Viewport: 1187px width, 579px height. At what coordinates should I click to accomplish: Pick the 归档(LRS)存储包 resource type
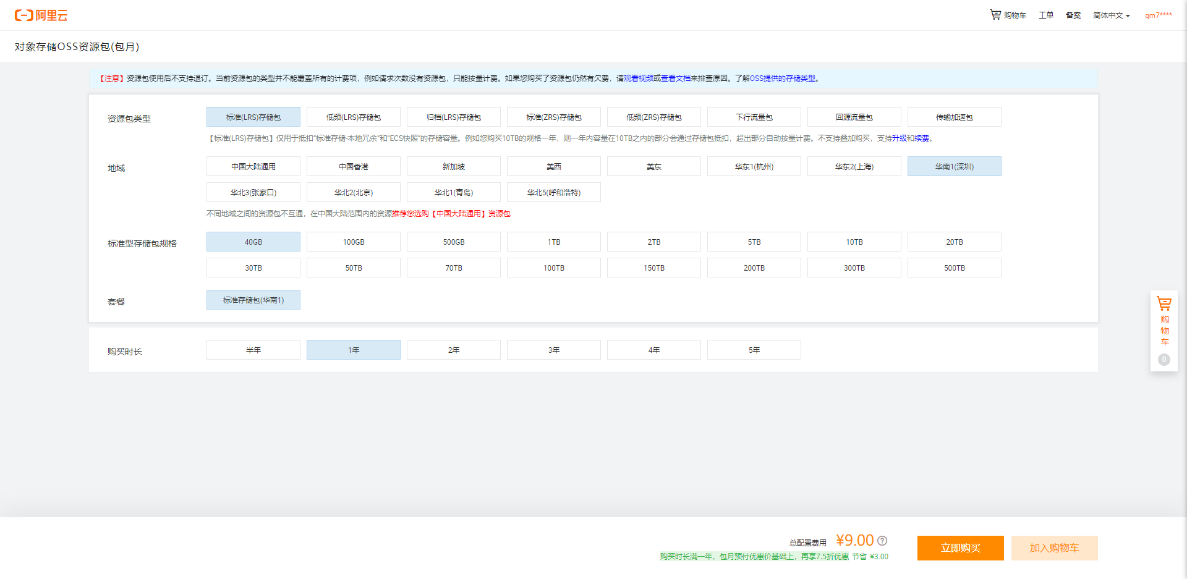pyautogui.click(x=454, y=117)
